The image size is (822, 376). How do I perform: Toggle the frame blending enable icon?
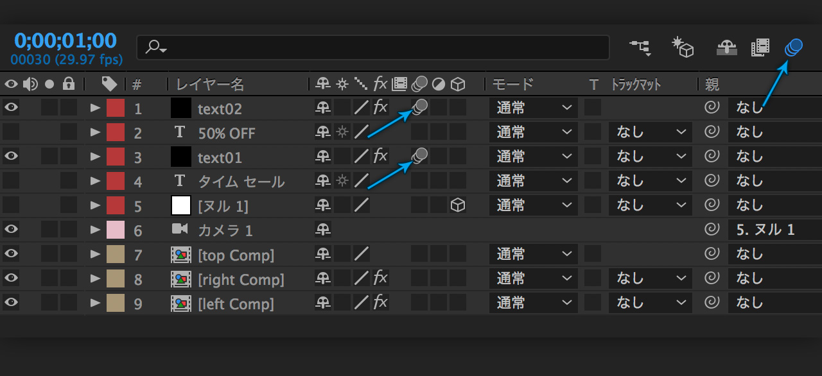click(760, 47)
